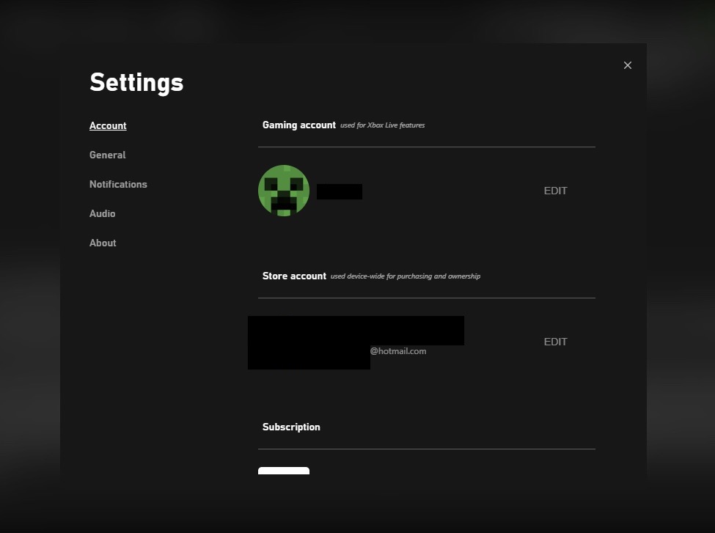Click the button below the Subscription heading

click(x=284, y=472)
